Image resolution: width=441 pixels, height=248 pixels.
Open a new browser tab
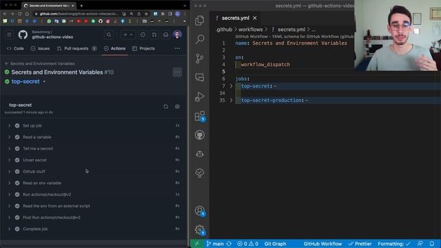point(81,6)
